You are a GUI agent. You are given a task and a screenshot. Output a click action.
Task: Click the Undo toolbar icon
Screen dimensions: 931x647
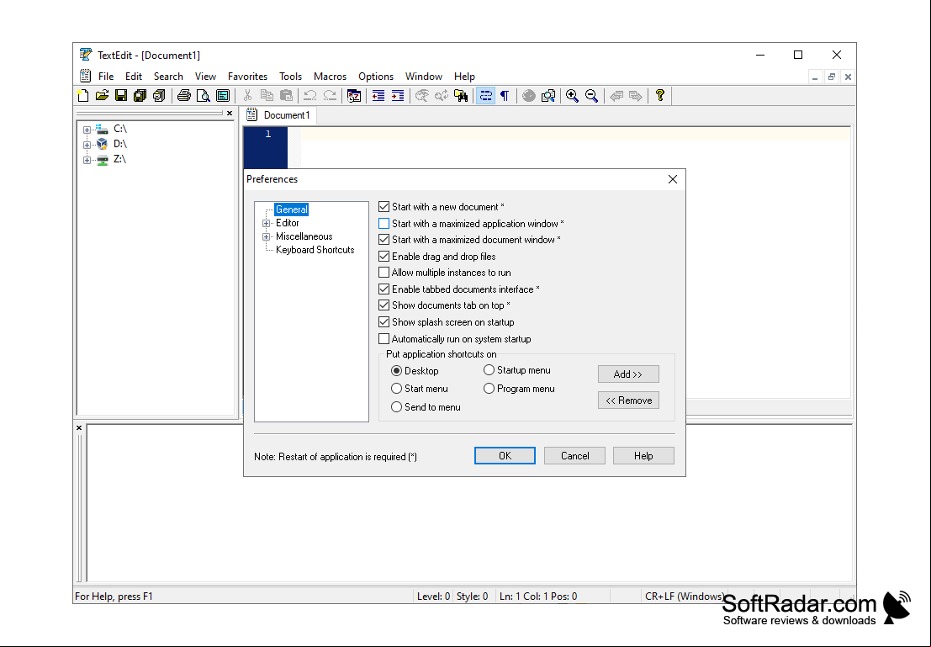(x=310, y=96)
